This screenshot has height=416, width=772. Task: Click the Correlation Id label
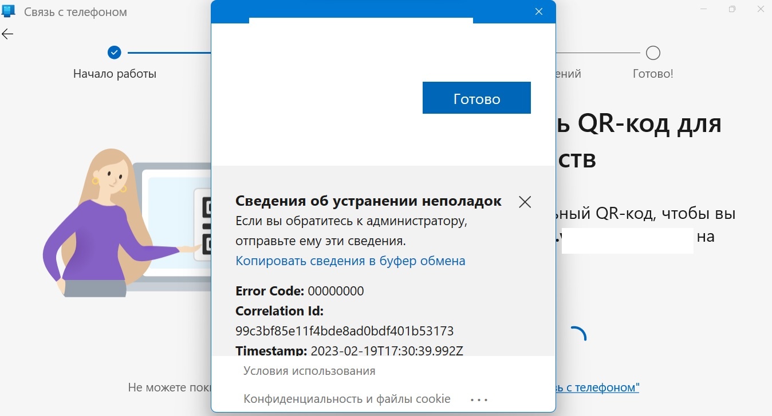pyautogui.click(x=279, y=311)
